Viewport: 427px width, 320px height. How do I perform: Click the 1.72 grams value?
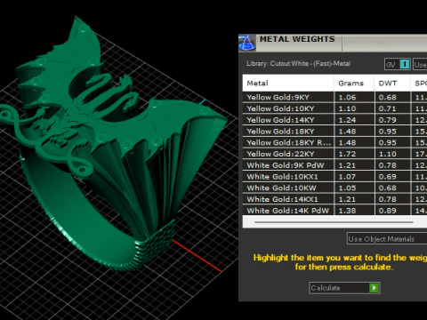(x=347, y=154)
